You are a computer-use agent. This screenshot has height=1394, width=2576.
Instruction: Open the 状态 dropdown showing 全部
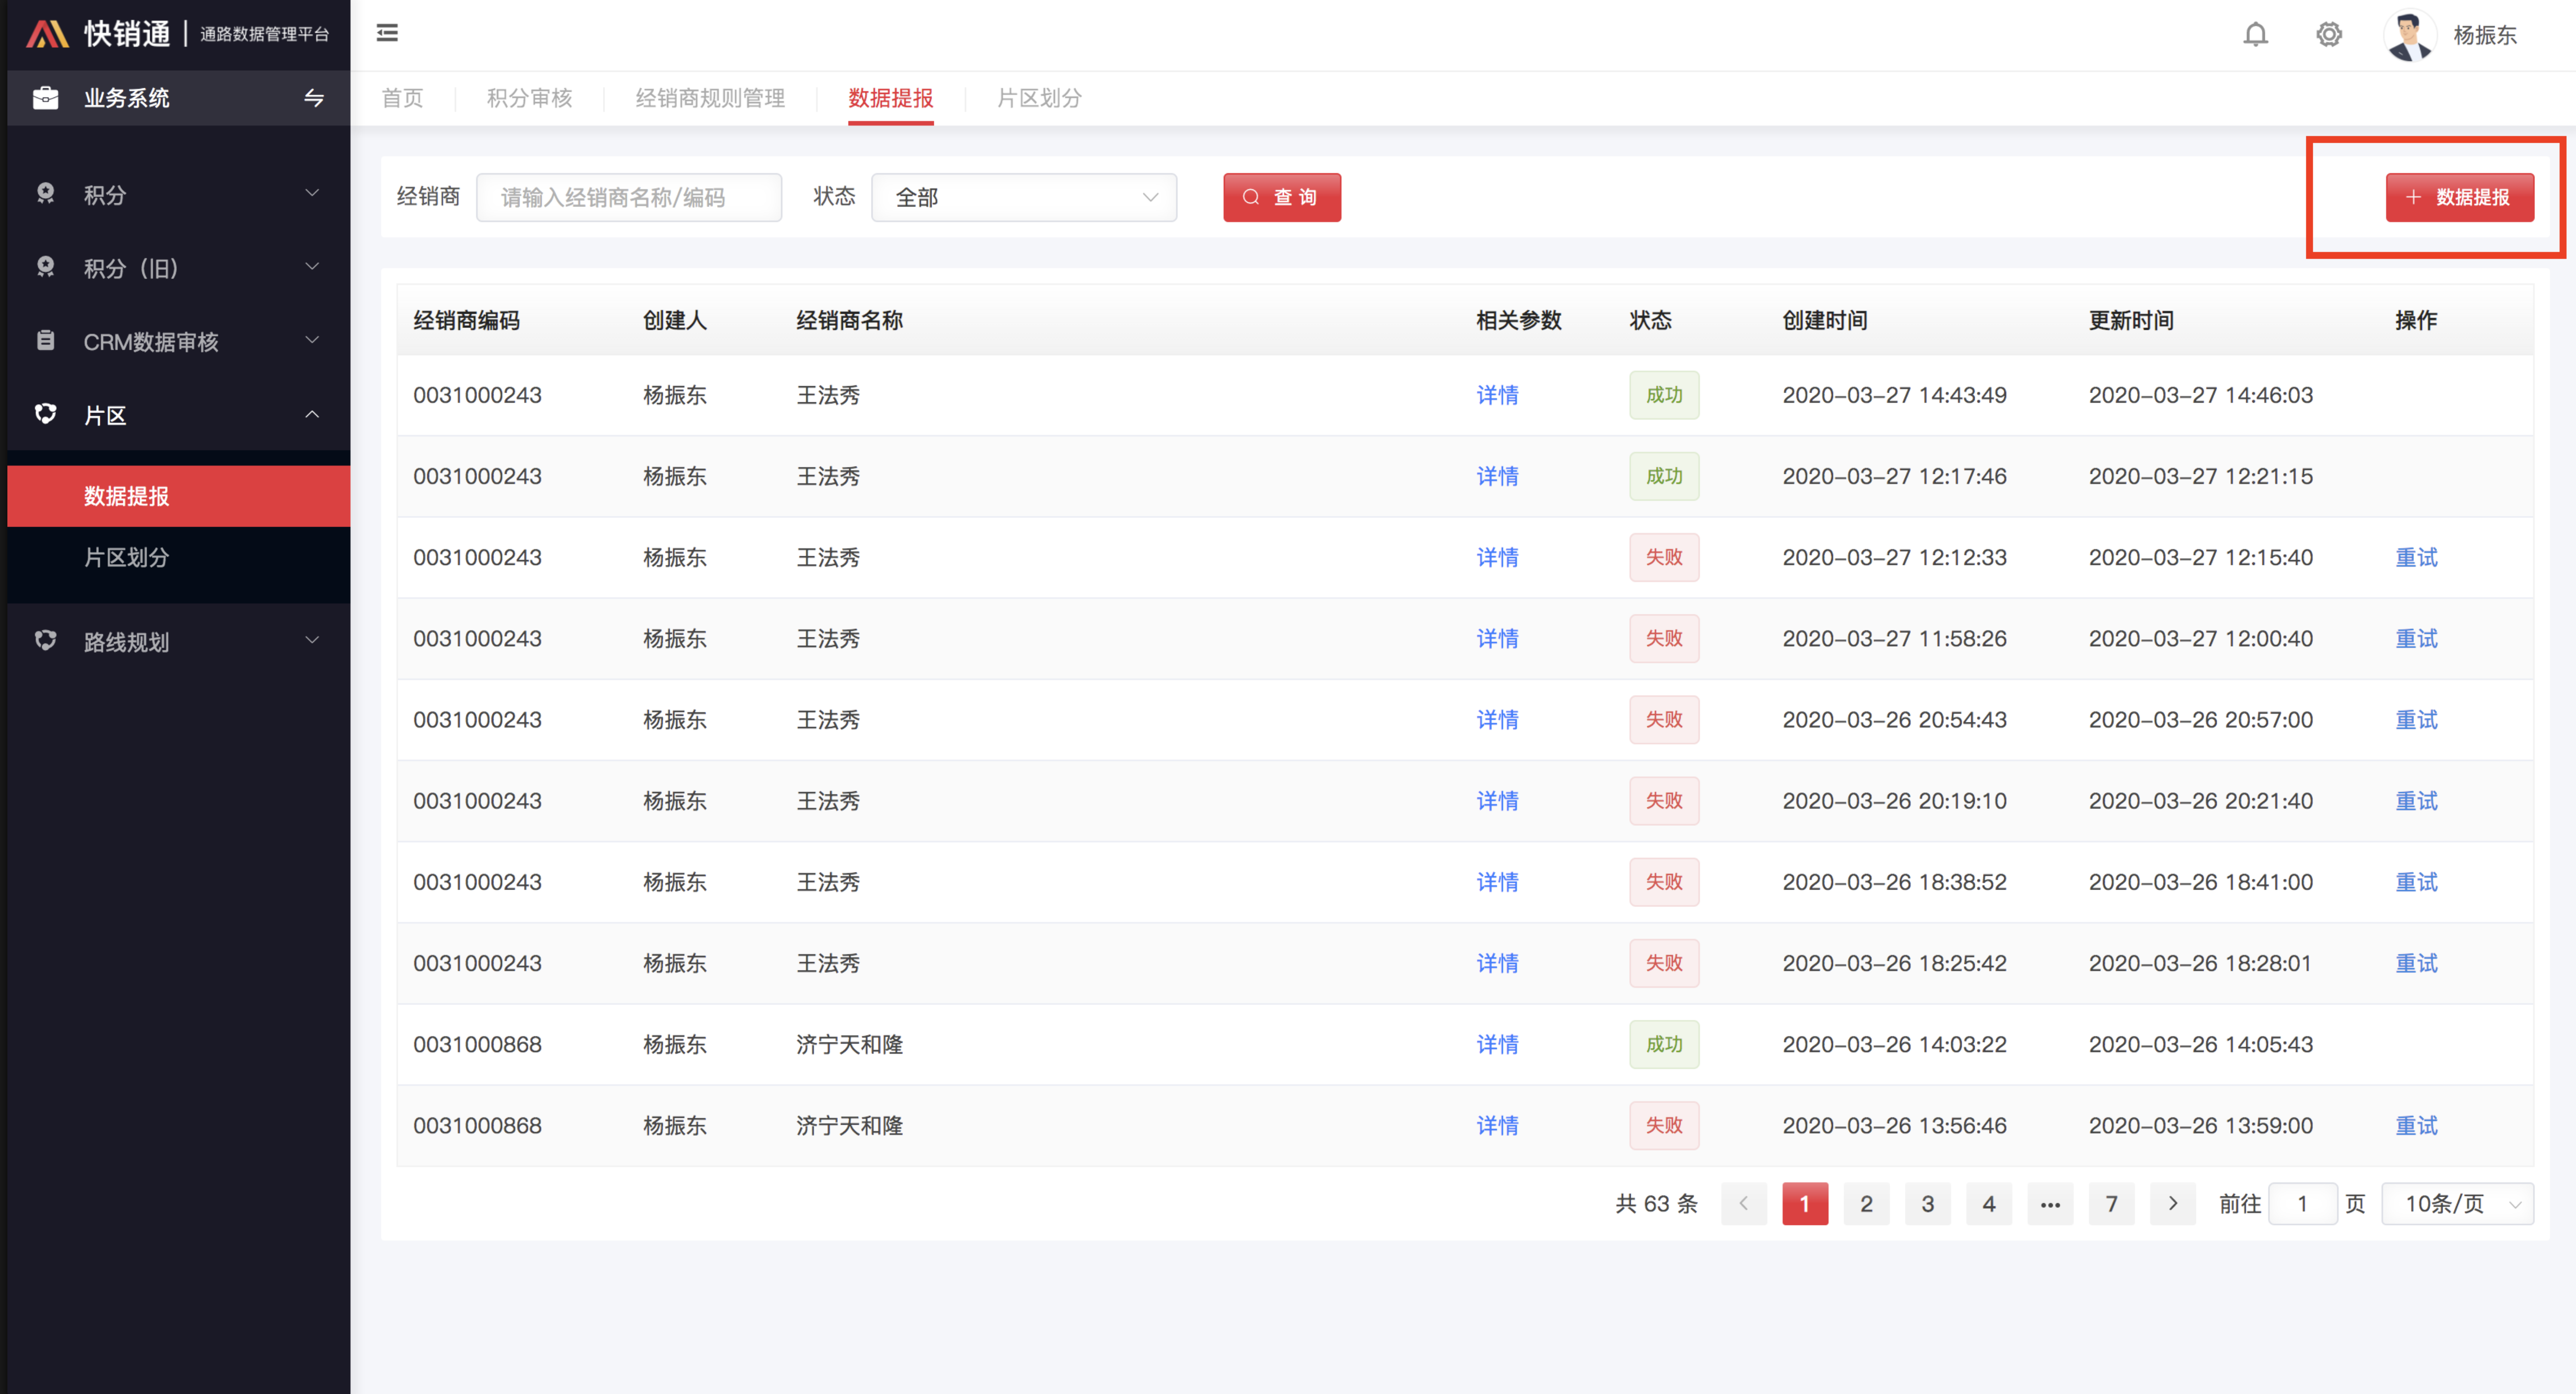click(x=1024, y=197)
